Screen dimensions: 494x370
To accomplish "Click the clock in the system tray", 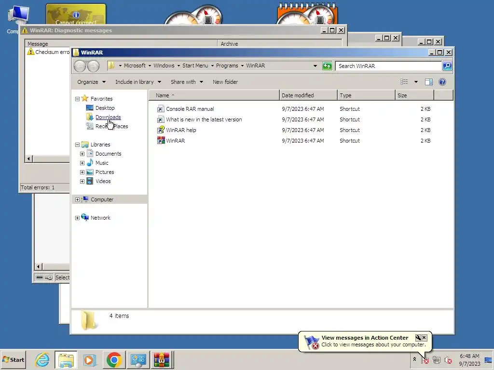I will pyautogui.click(x=469, y=359).
